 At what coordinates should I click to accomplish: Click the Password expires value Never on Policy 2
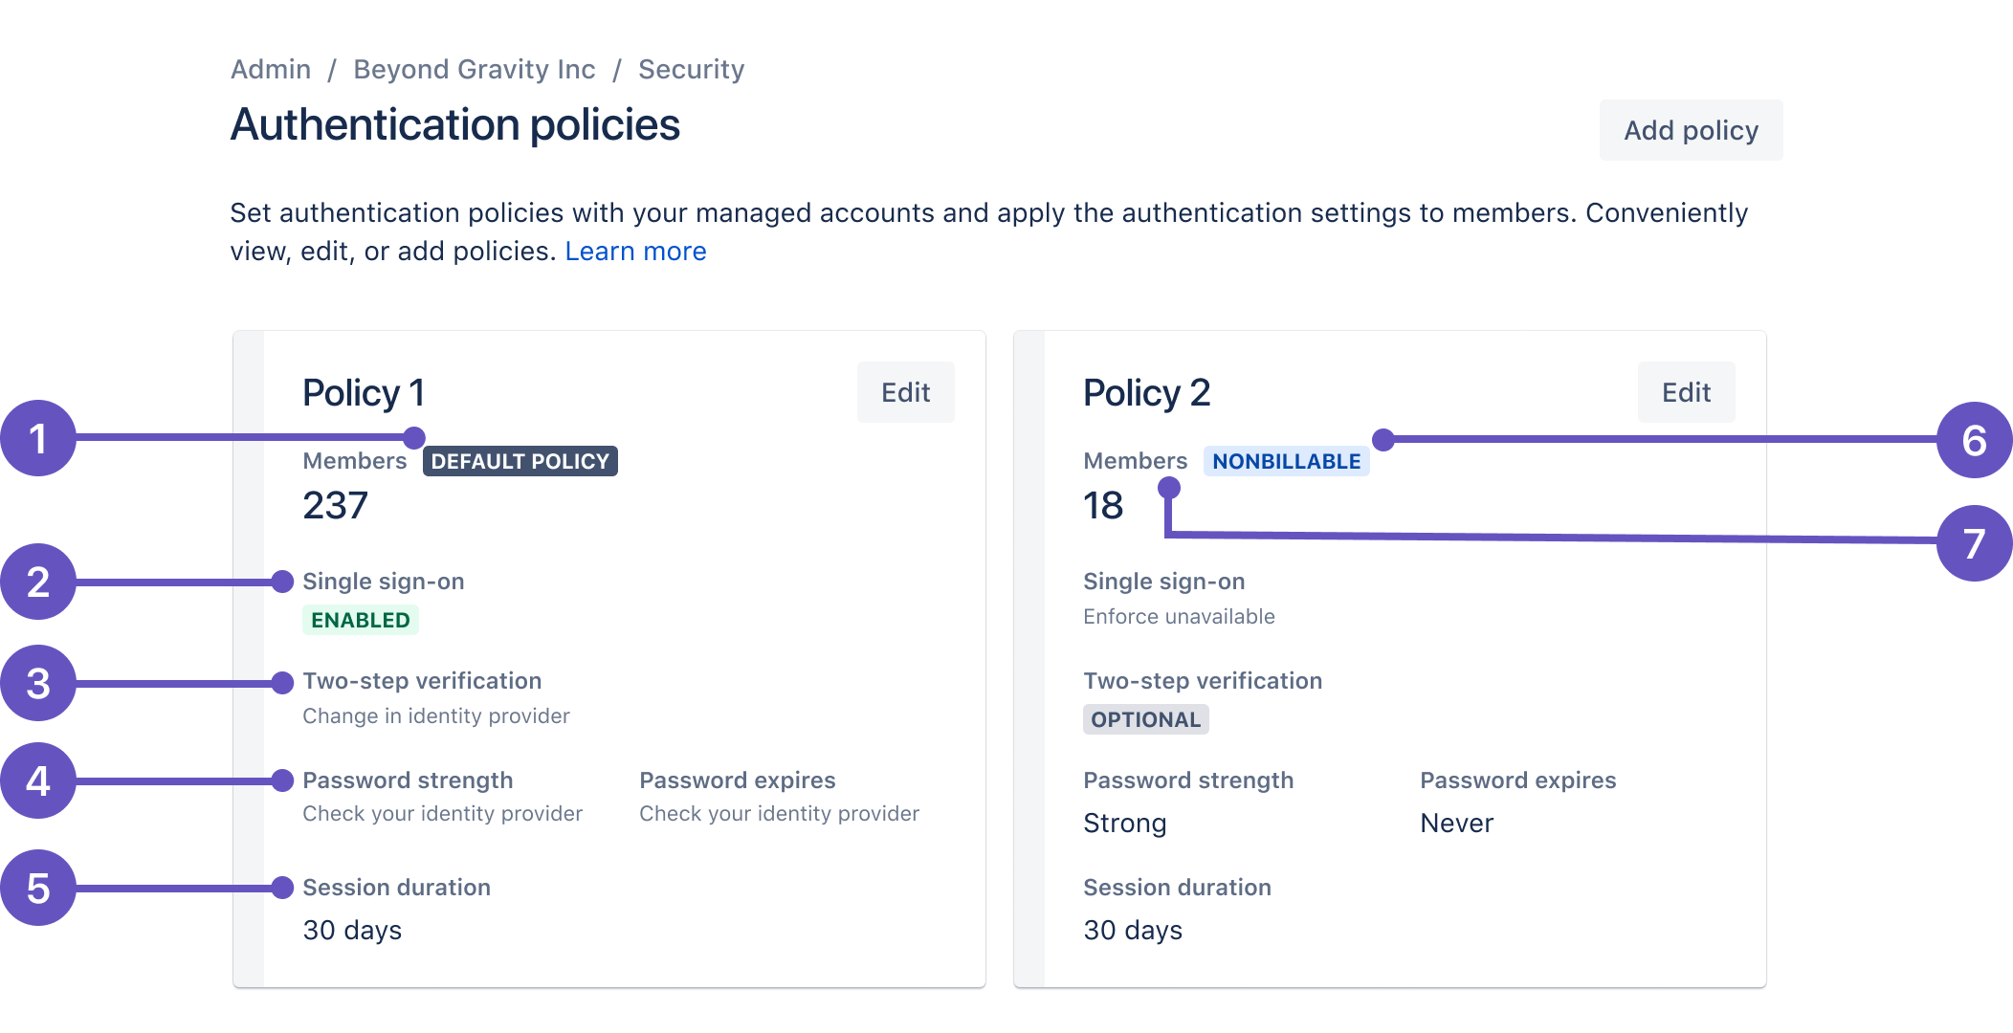pyautogui.click(x=1455, y=823)
